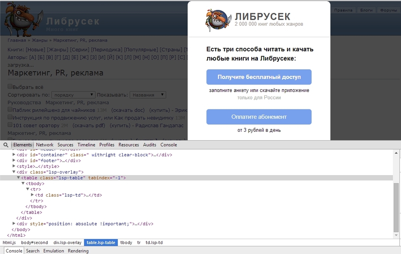Switch to the Timeline tab
The image size is (401, 254).
[87, 145]
